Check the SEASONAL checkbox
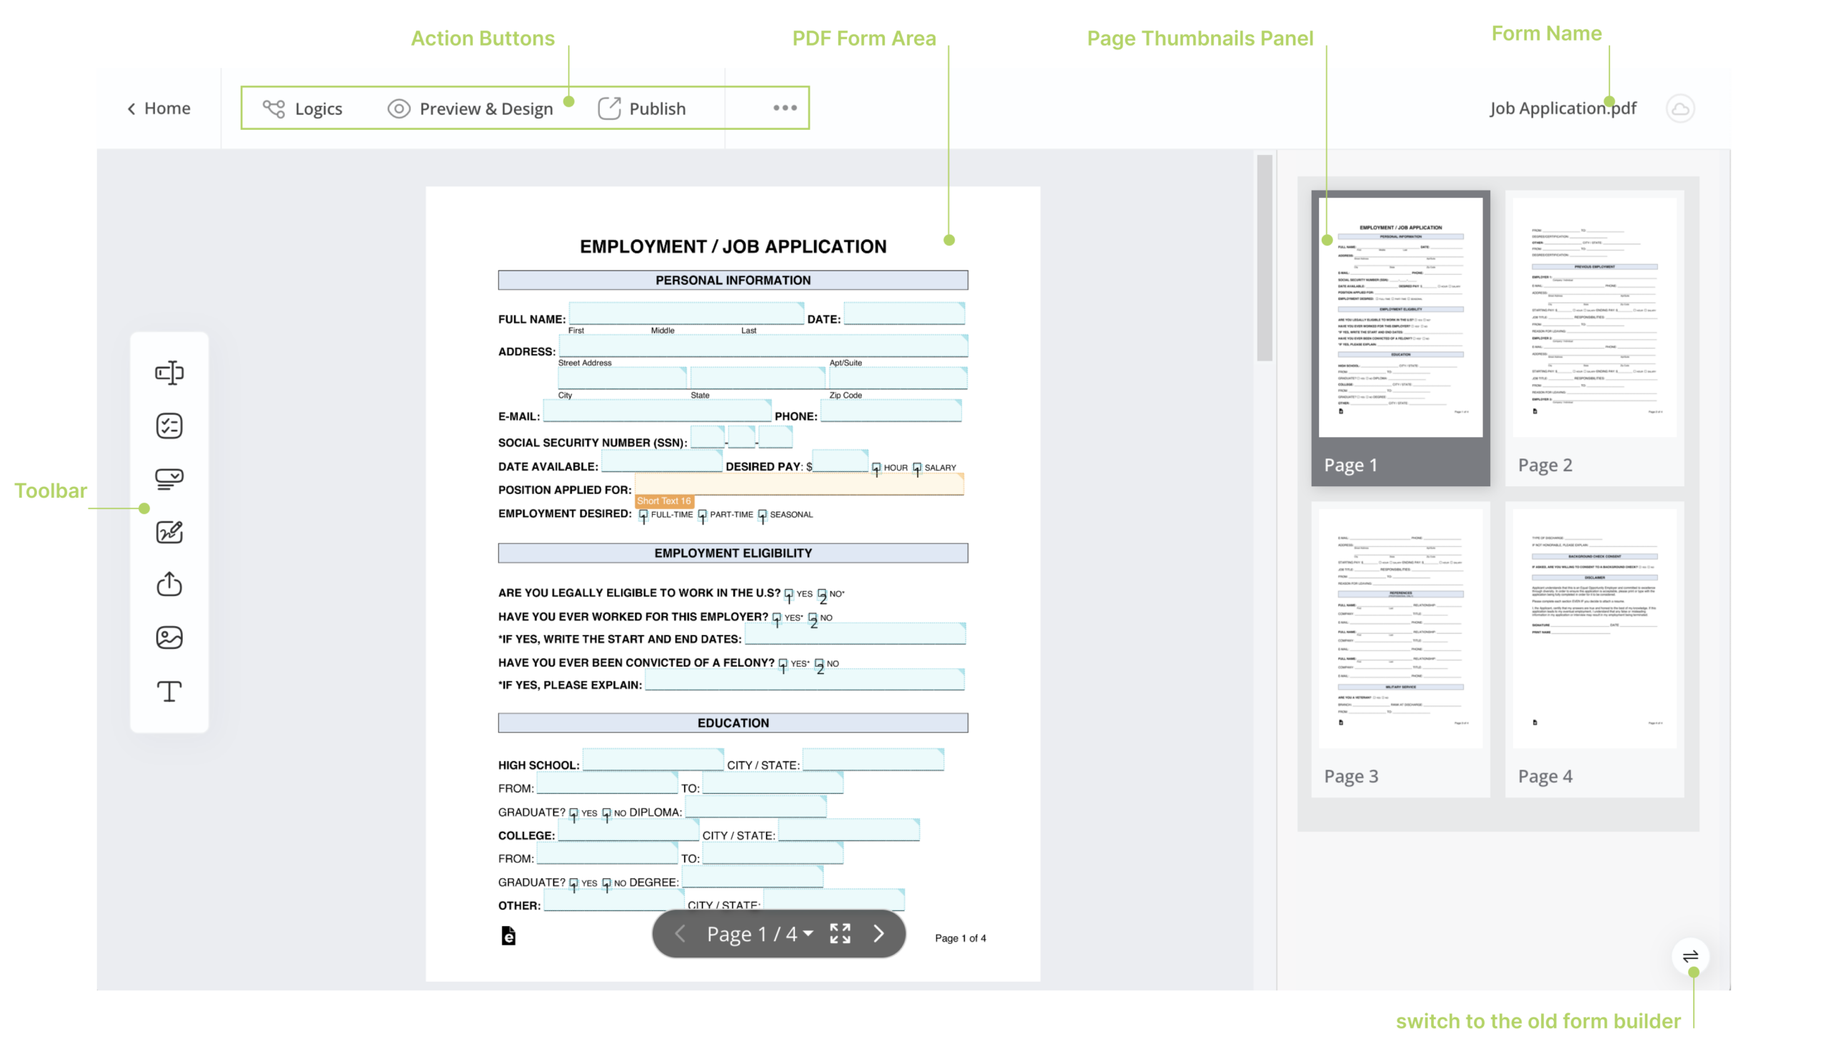 click(x=762, y=516)
